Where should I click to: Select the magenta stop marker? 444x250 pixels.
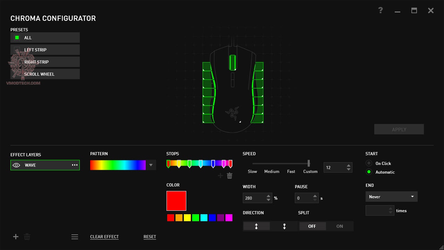click(224, 164)
